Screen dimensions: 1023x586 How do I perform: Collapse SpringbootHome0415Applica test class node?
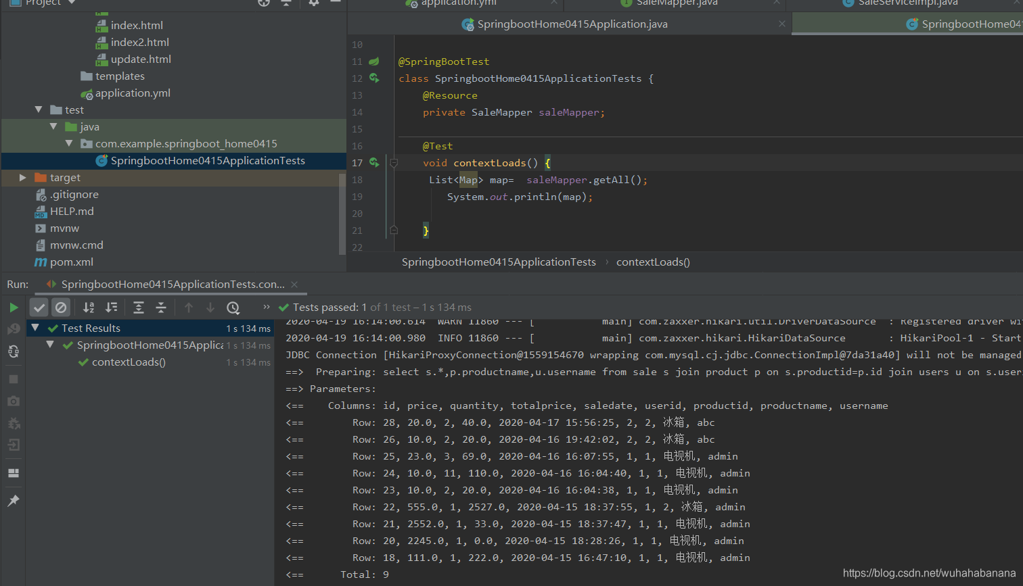50,345
